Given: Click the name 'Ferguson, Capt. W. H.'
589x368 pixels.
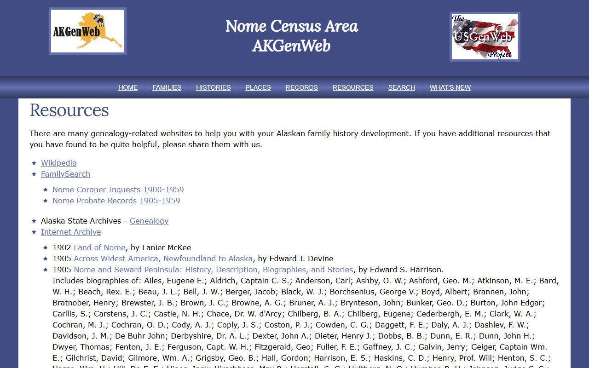Looking at the screenshot, I should (209, 347).
